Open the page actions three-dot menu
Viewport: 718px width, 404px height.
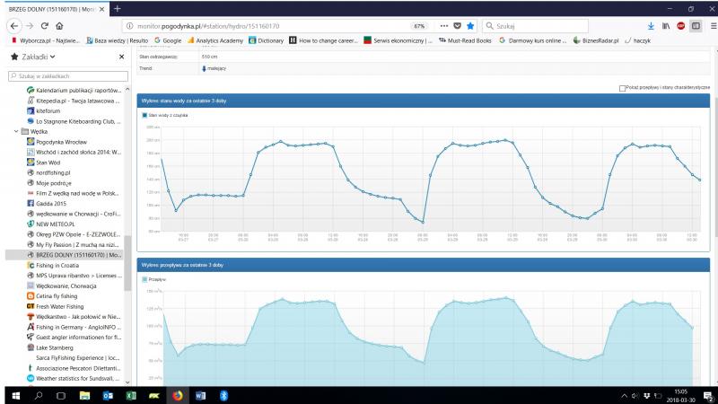pyautogui.click(x=444, y=26)
